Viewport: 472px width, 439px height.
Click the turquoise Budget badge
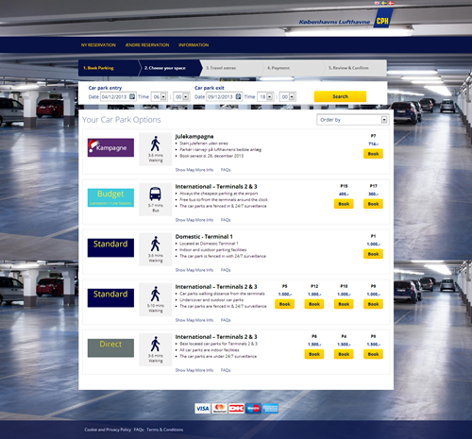[110, 197]
